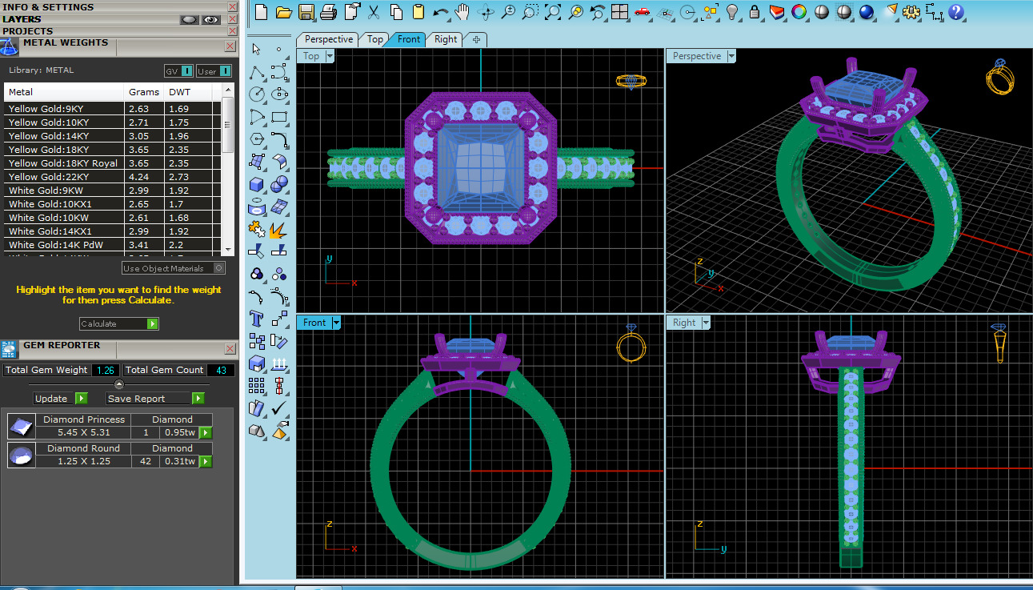Open the lock objects padlock icon
Viewport: 1033px width, 590px height.
pos(754,12)
